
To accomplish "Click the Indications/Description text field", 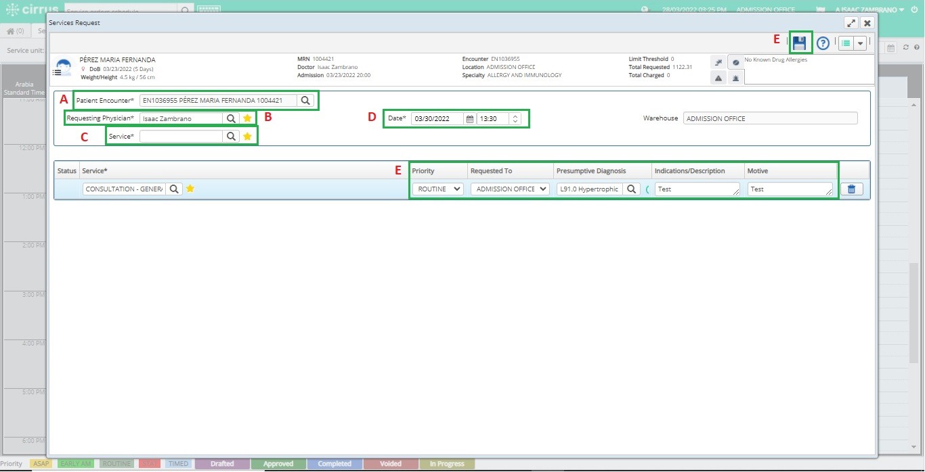I will pos(697,189).
